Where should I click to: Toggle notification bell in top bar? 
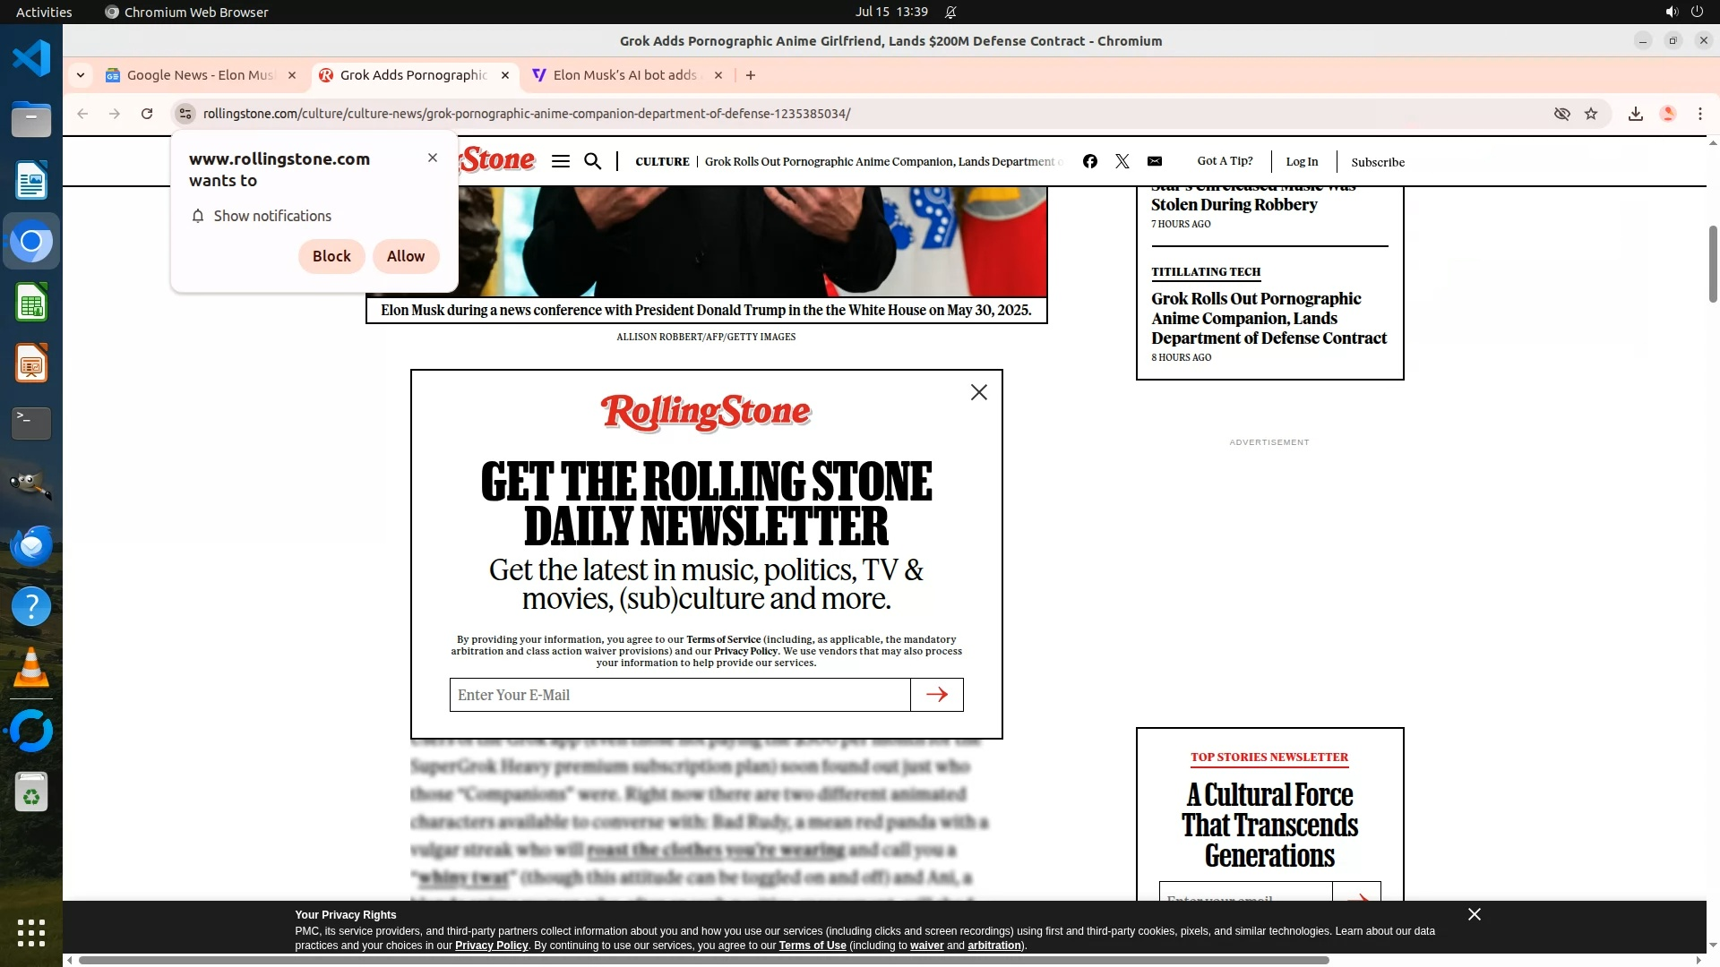tap(950, 12)
